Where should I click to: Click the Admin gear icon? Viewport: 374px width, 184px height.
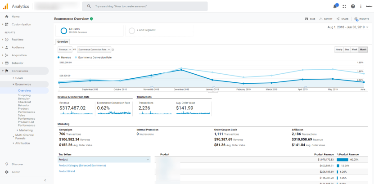(x=7, y=172)
